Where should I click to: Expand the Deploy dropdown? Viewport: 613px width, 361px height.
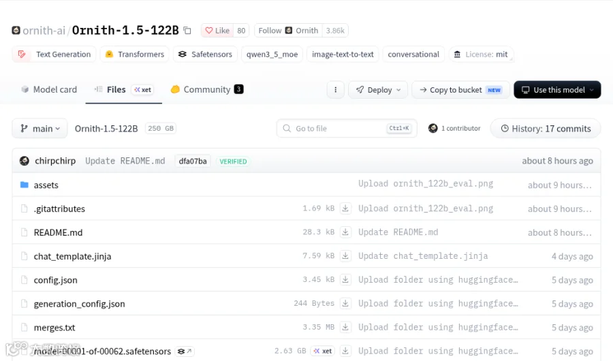[x=378, y=90]
